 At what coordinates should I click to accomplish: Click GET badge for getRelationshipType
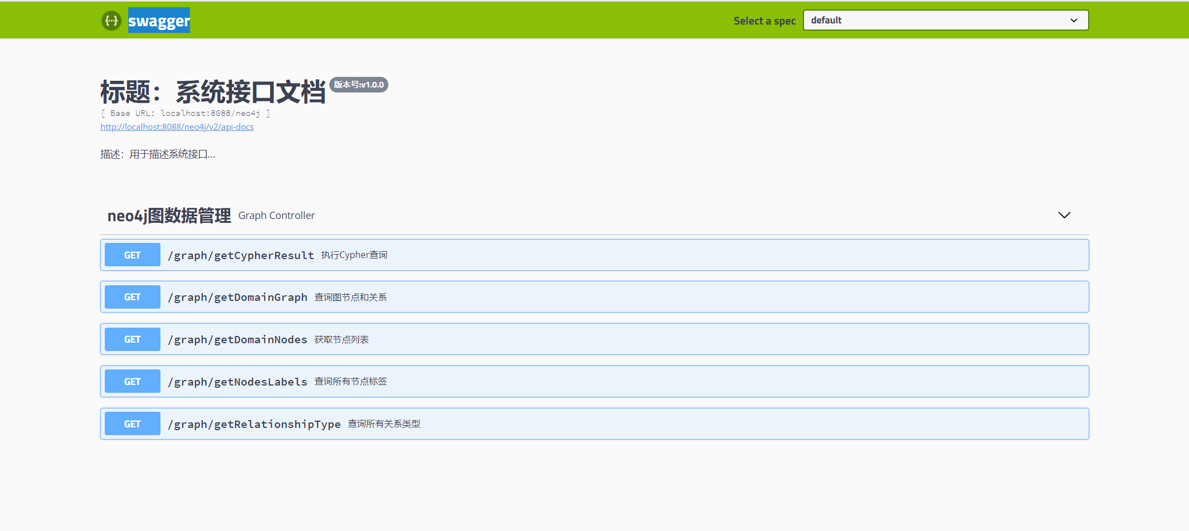click(x=133, y=424)
